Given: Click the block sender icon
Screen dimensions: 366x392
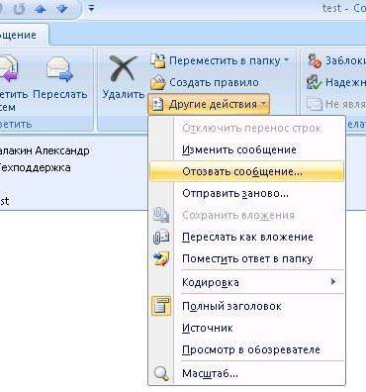Looking at the screenshot, I should (x=315, y=60).
